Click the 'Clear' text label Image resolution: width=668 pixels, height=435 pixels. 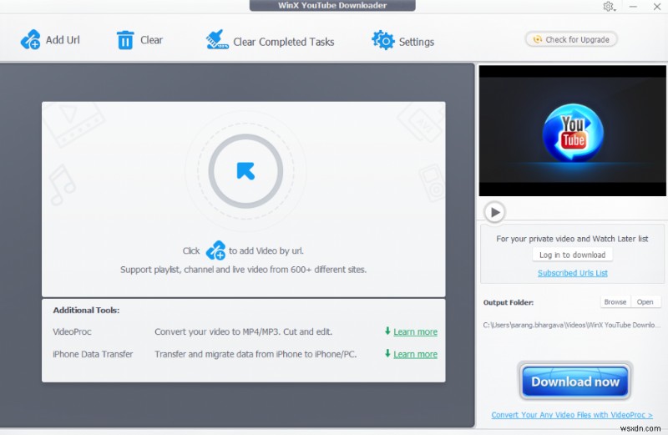(152, 39)
